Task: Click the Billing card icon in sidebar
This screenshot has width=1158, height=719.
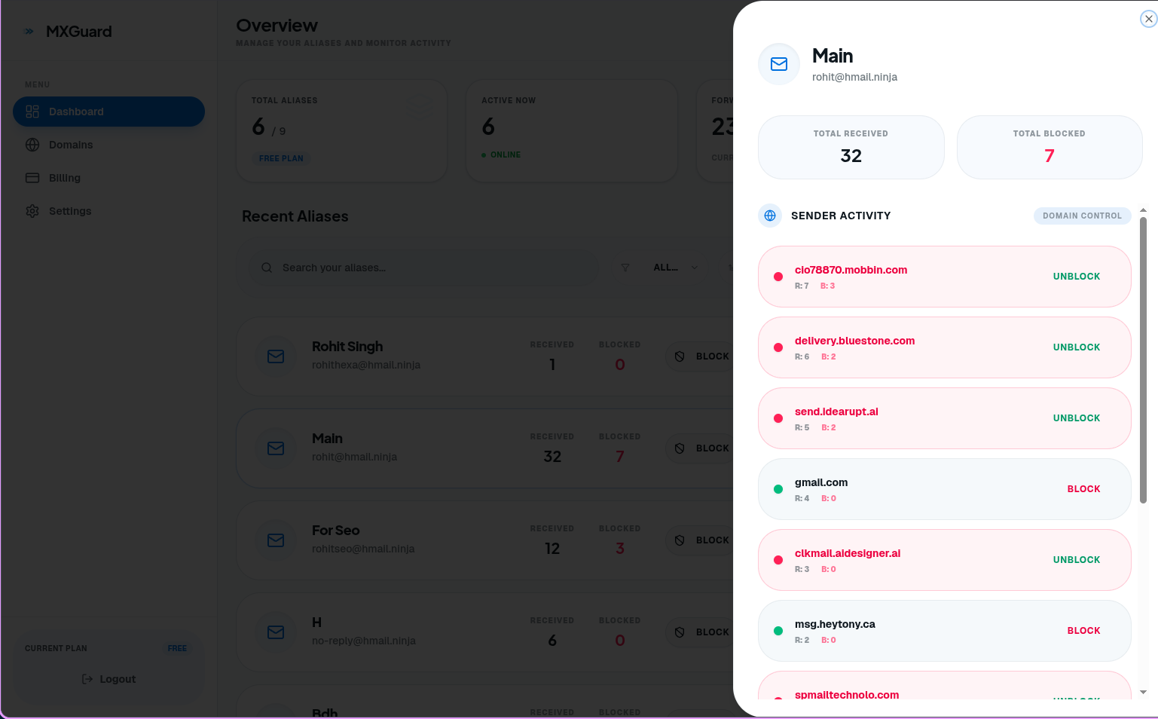Action: pos(32,178)
